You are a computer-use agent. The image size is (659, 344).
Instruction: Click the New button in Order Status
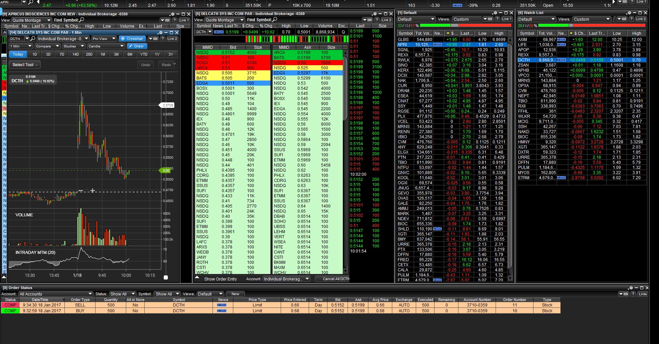(x=235, y=294)
